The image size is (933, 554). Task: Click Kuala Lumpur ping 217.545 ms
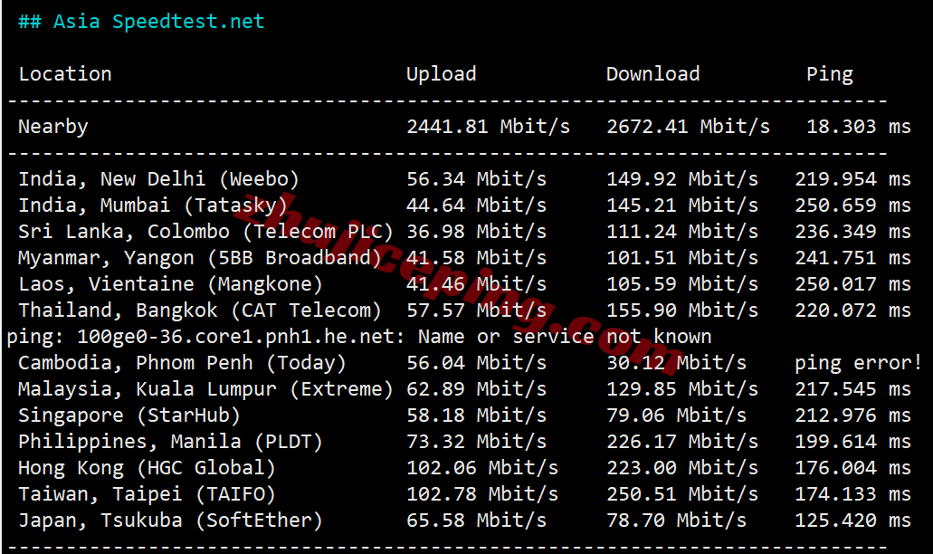point(852,388)
